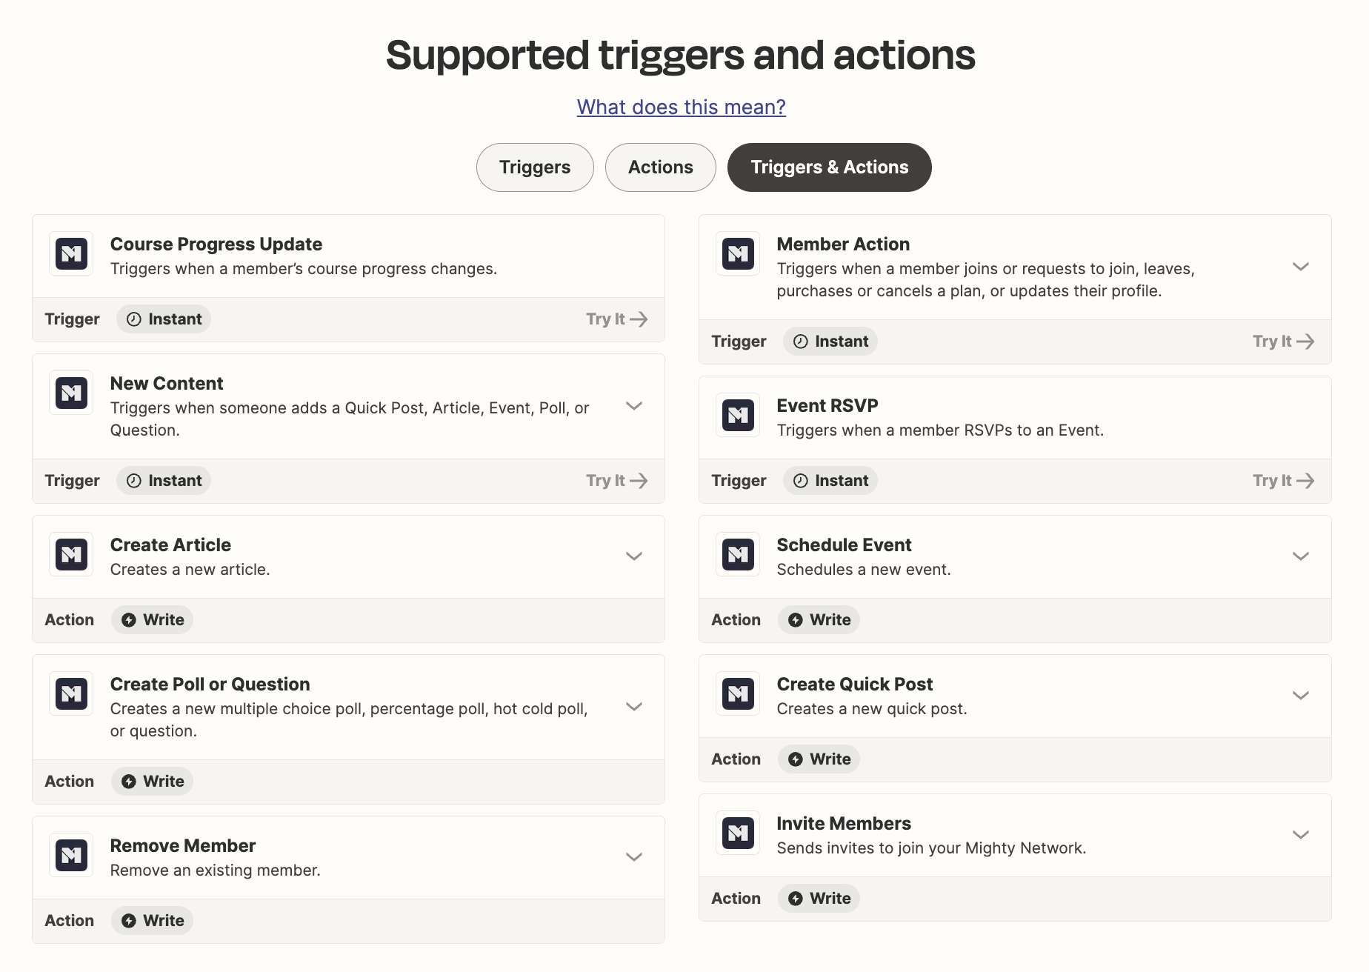
Task: Click the Mighty Networks icon beside Course Progress Update
Action: tap(71, 254)
